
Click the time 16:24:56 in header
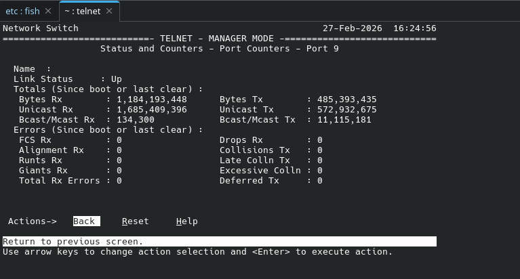[415, 28]
